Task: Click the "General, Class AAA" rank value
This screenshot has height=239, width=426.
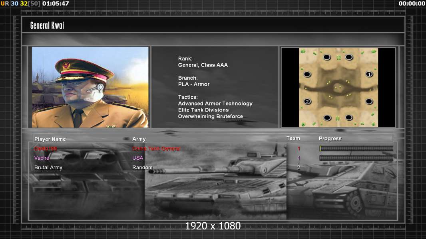Action: tap(203, 65)
